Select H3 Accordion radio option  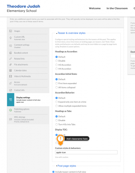click(x=57, y=65)
